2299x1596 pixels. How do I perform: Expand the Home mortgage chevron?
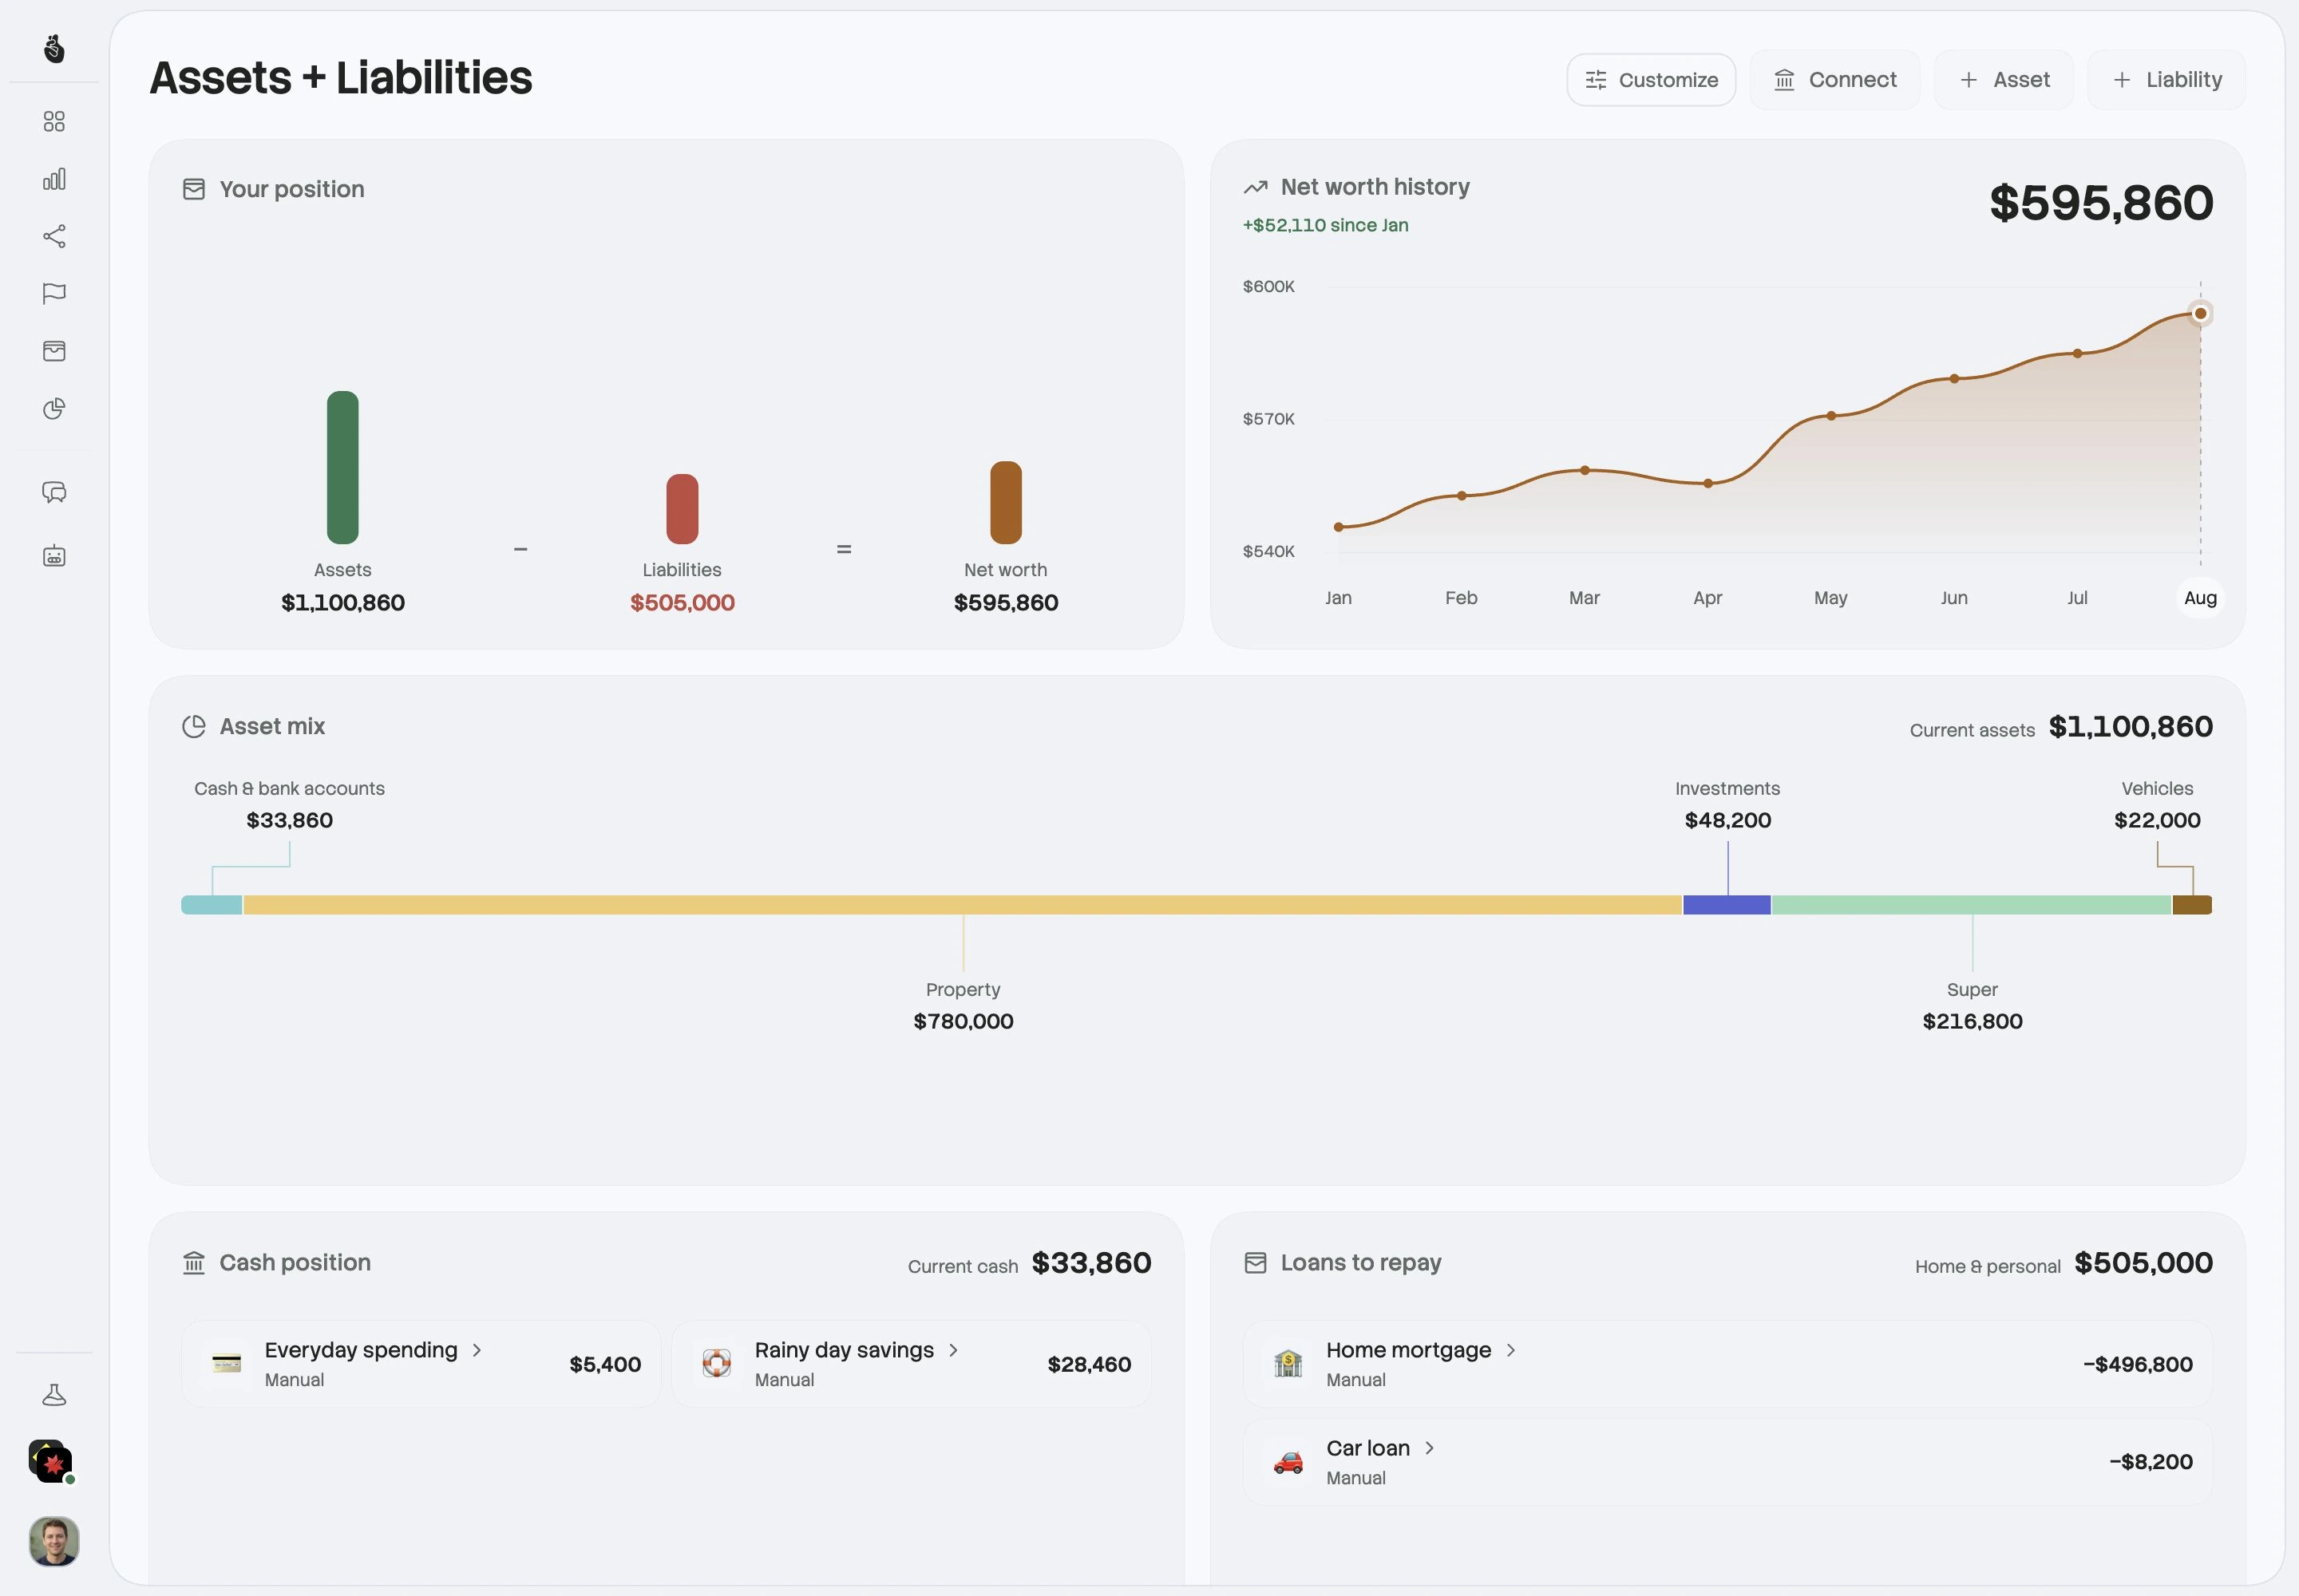[x=1510, y=1350]
